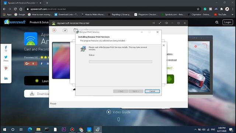
Task: Go back in Chrome browser
Action: (4, 9)
